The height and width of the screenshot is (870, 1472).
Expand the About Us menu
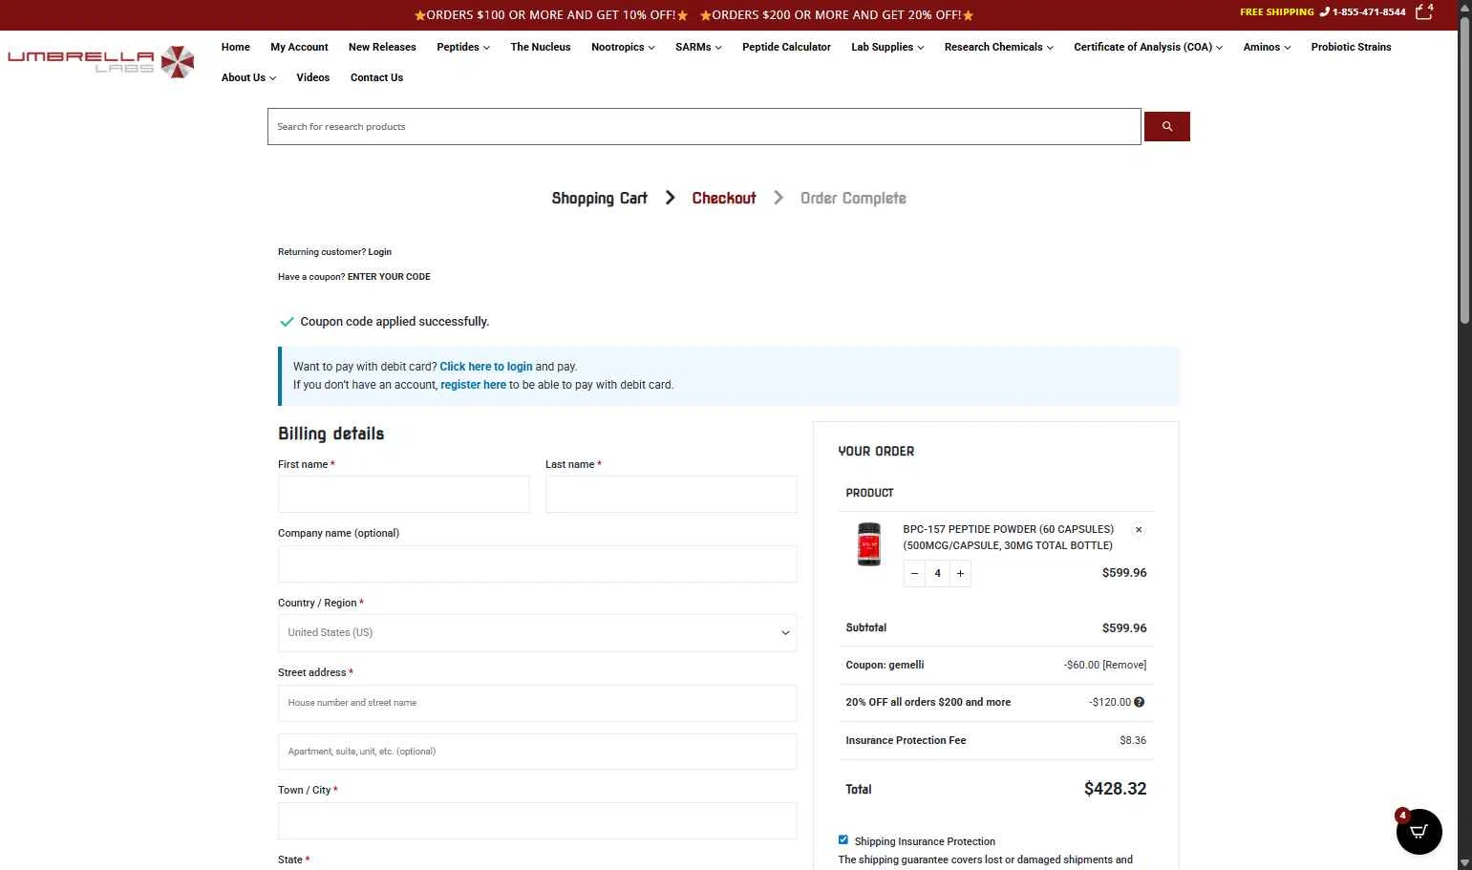pos(248,77)
